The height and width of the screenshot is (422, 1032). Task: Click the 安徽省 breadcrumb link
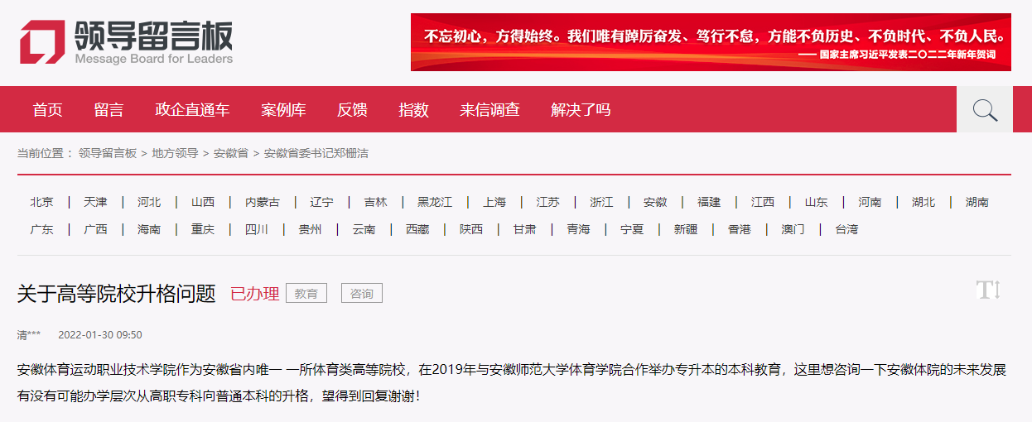tap(230, 153)
